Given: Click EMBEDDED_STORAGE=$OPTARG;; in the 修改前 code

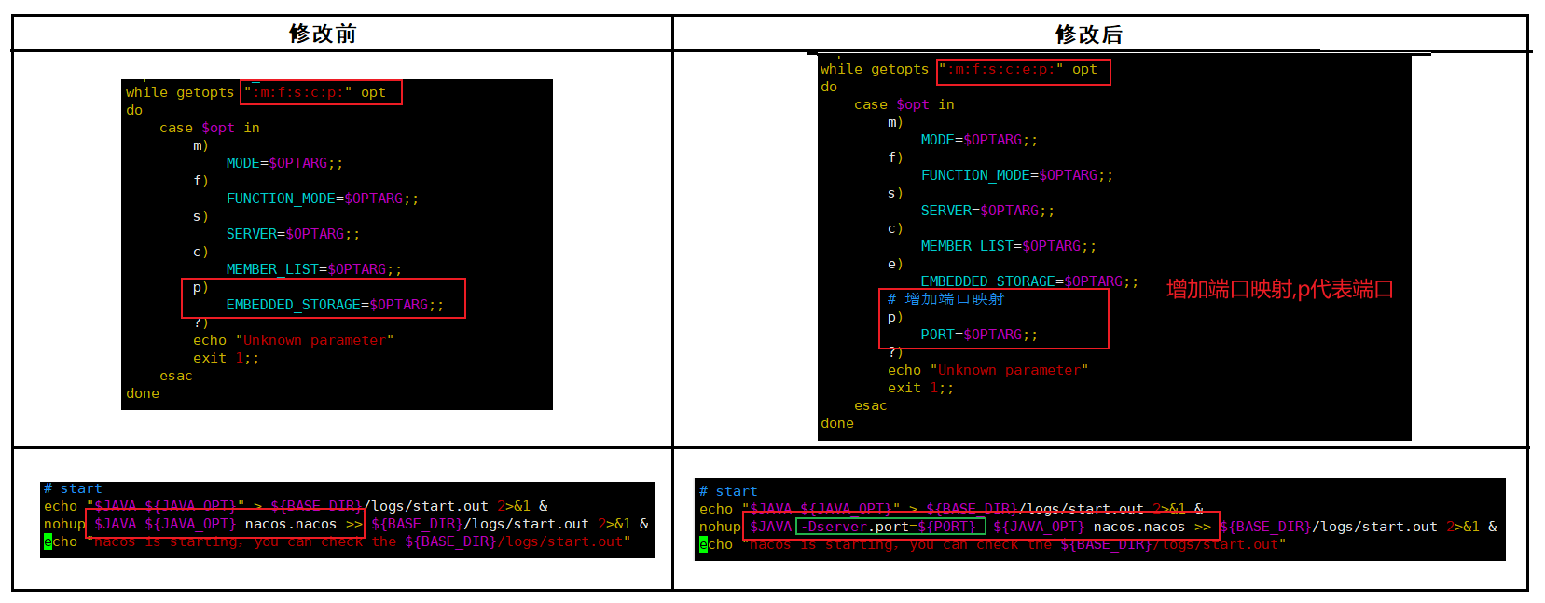Looking at the screenshot, I should (x=335, y=305).
